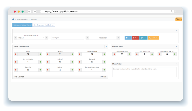The height and width of the screenshot is (111, 192).
Task: Click the red Clear button
Action: tap(135, 38)
